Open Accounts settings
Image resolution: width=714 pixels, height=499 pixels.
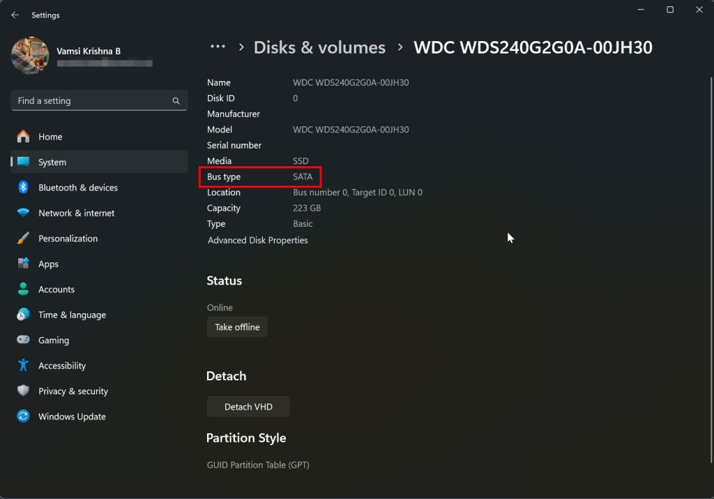pos(99,289)
